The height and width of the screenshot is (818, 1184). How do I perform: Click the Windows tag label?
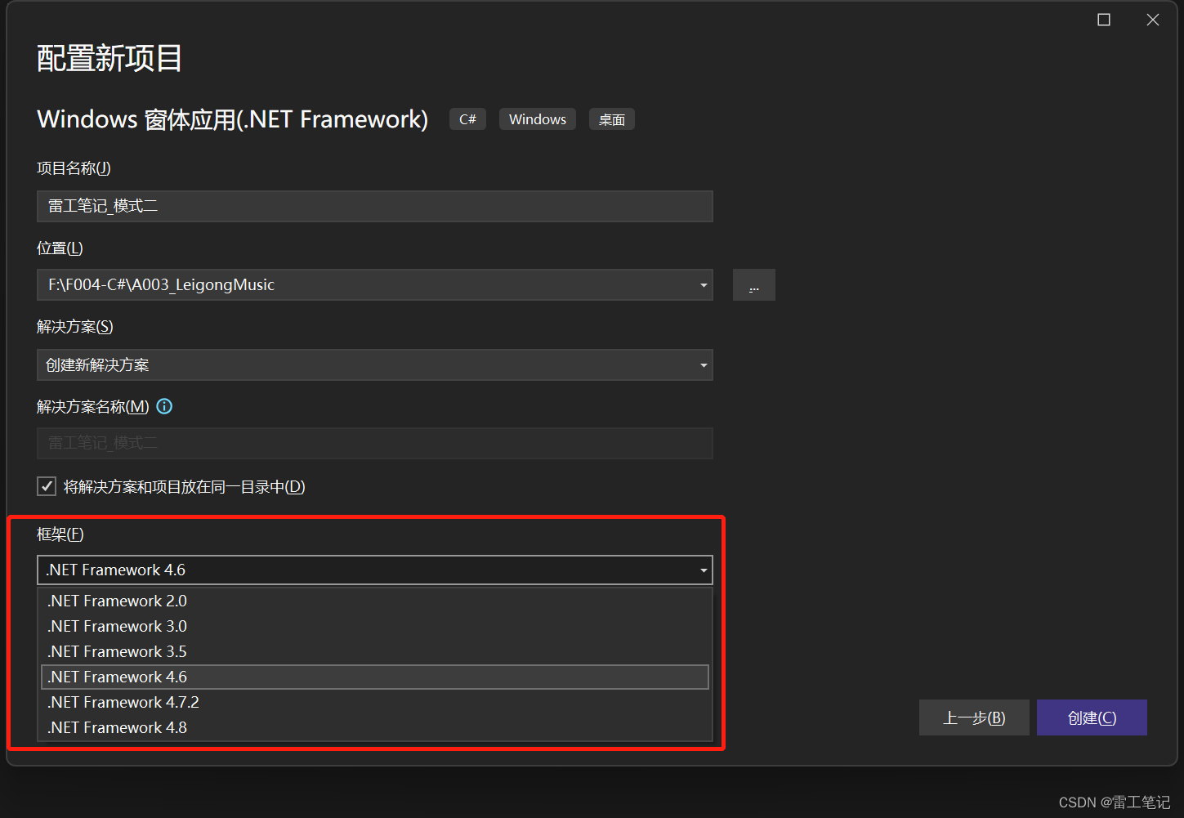(x=538, y=119)
